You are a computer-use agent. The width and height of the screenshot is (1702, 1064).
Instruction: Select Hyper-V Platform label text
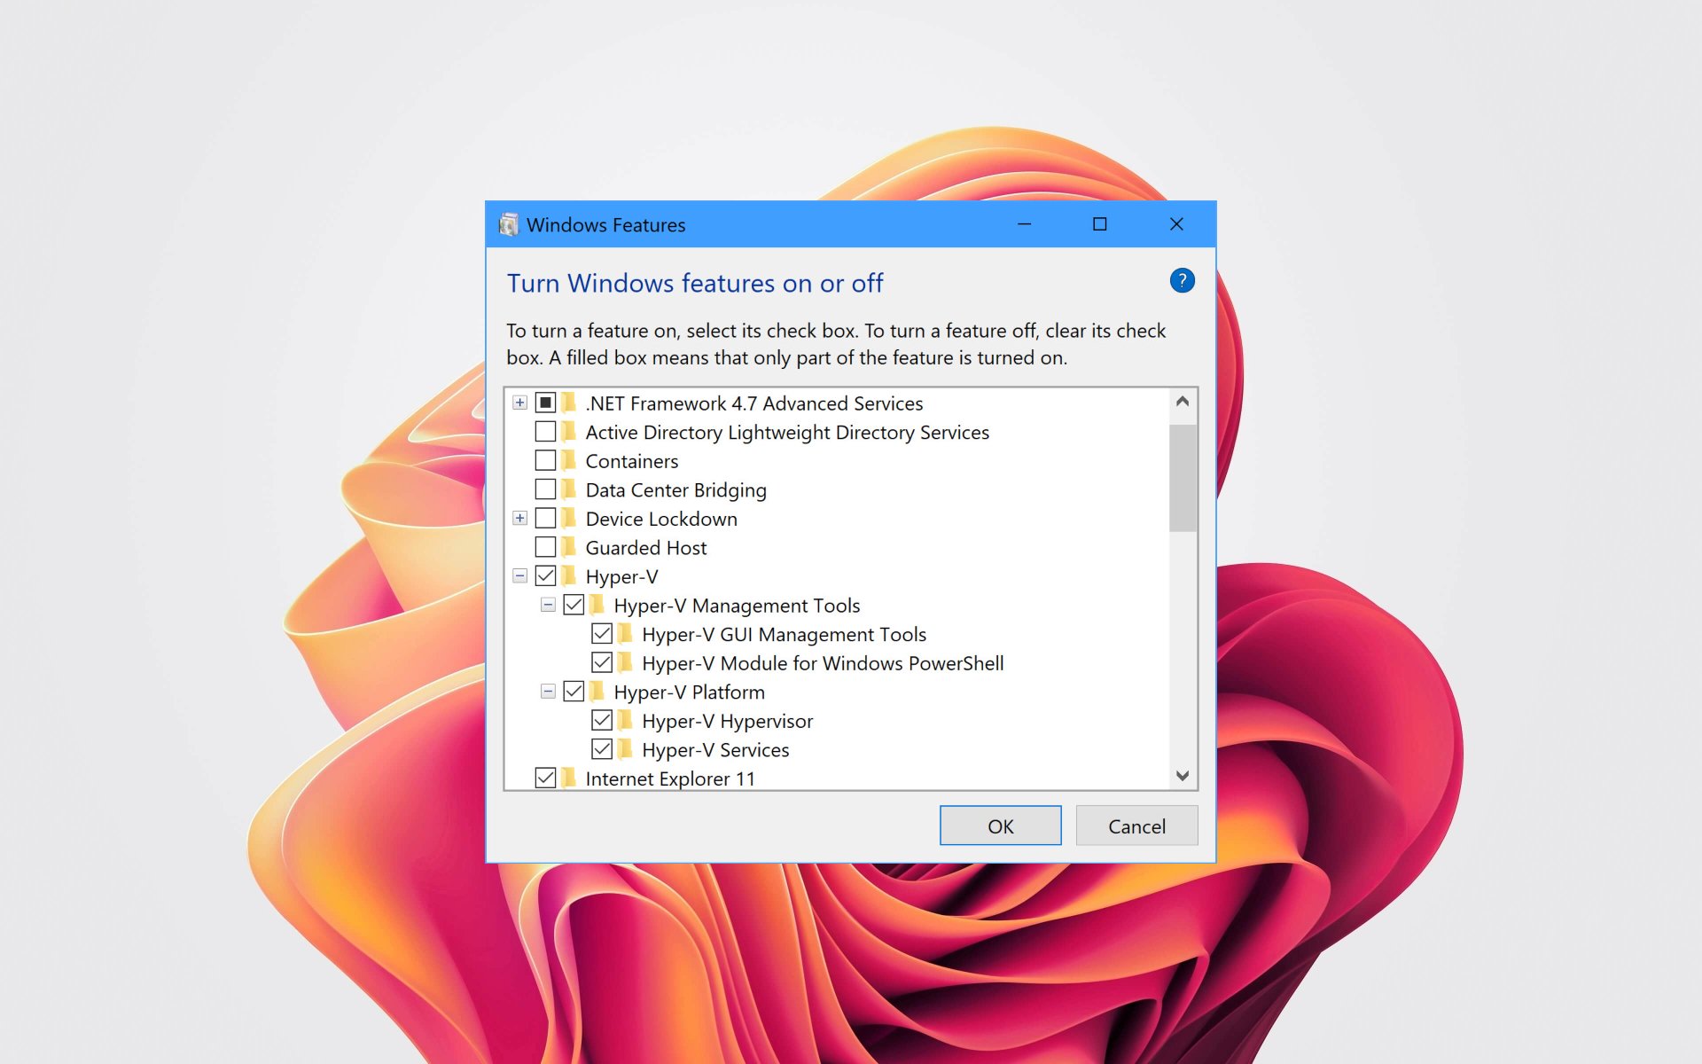pyautogui.click(x=689, y=692)
